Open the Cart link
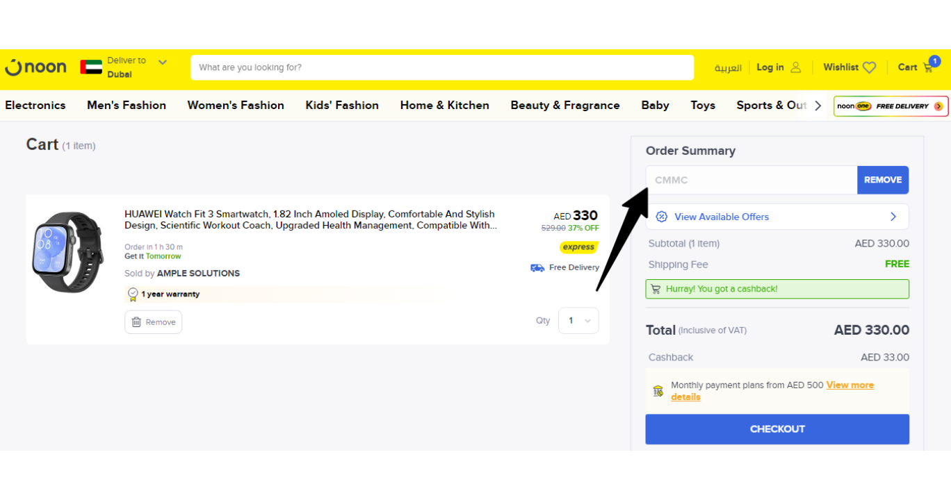This screenshot has width=951, height=500. [907, 67]
